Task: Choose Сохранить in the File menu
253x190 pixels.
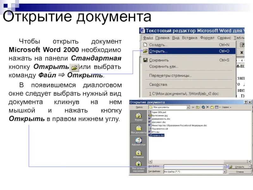Action: [x=189, y=60]
